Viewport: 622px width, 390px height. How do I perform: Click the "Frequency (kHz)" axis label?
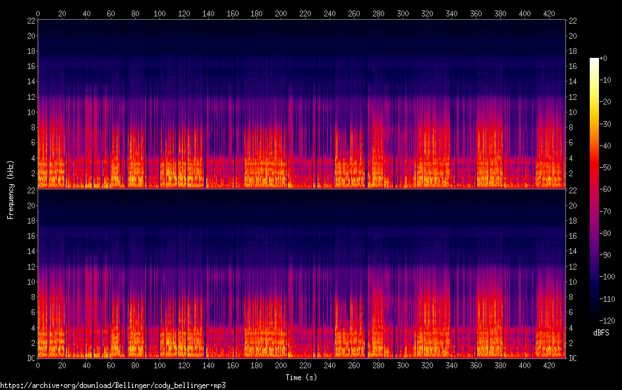click(11, 189)
